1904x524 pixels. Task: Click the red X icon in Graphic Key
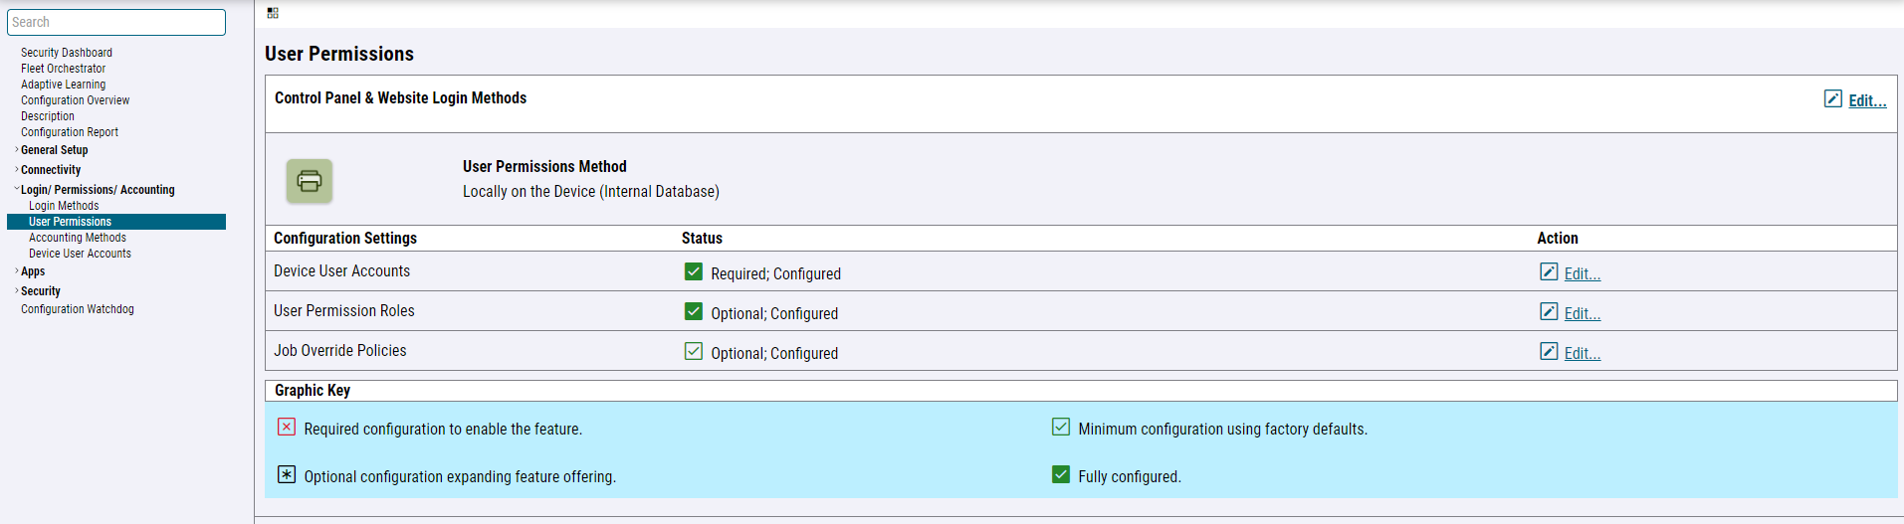tap(287, 427)
